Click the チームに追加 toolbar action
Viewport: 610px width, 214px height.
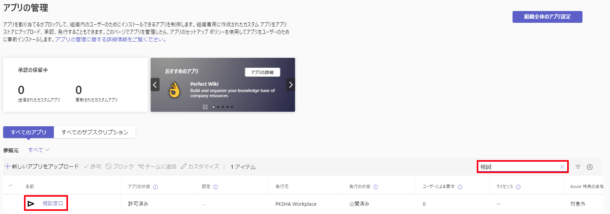point(157,167)
